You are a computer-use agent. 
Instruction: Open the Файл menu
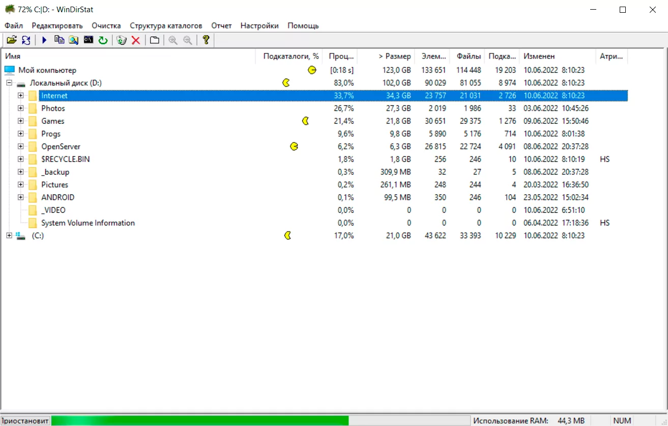coord(14,25)
